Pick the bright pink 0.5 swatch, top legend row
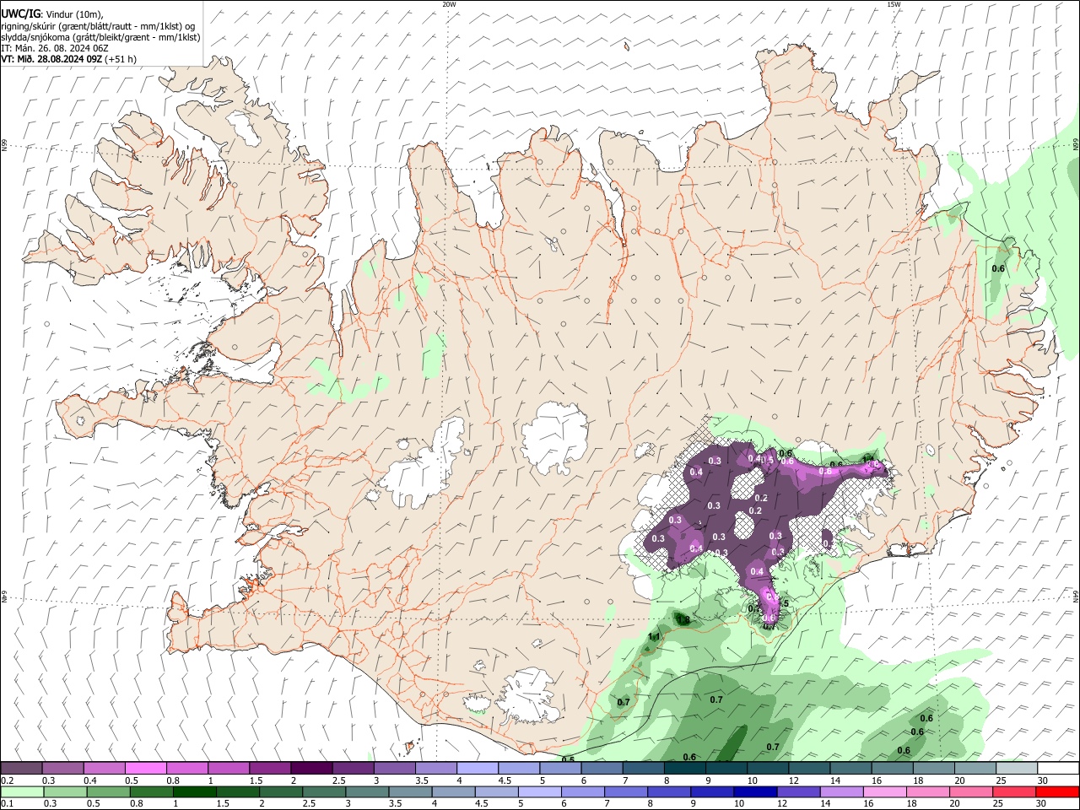Viewport: 1080px width, 810px height. 146,769
